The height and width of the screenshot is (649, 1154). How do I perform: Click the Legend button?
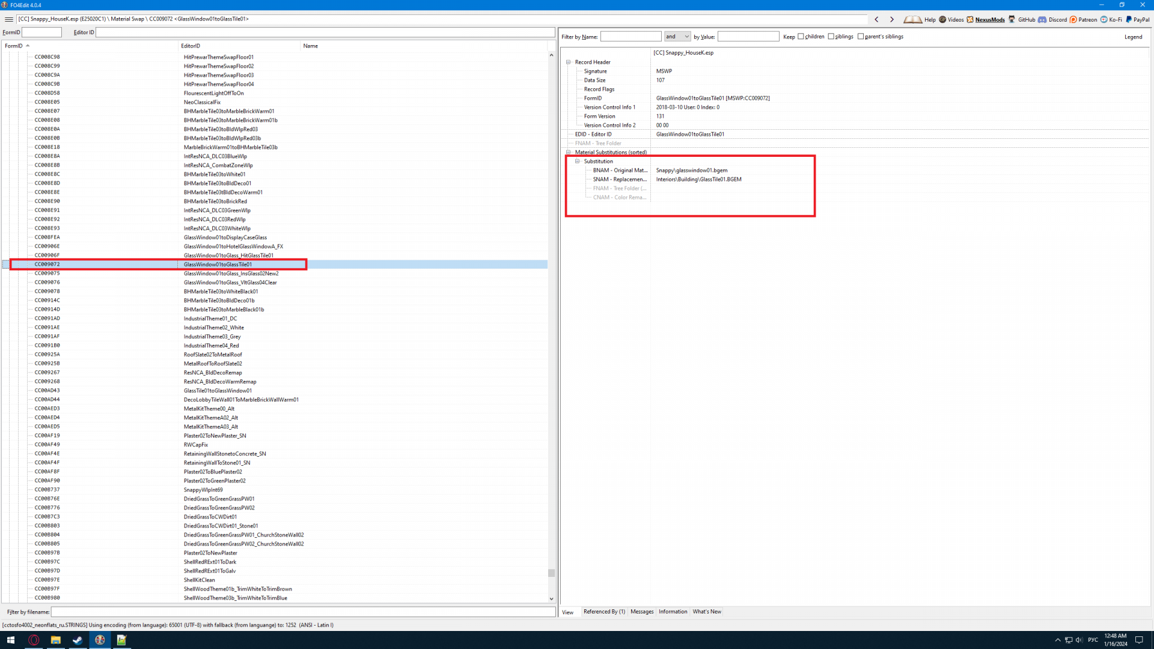tap(1133, 37)
